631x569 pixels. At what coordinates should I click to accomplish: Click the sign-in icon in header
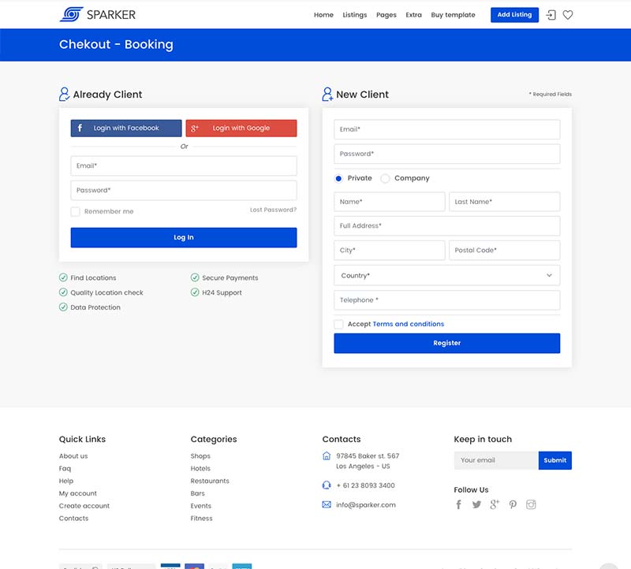click(x=551, y=15)
